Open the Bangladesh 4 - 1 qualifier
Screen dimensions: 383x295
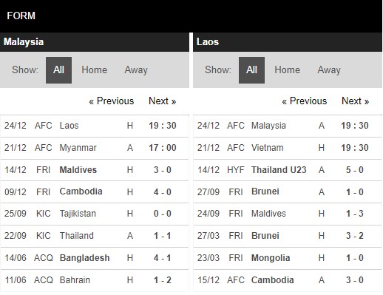click(95, 258)
